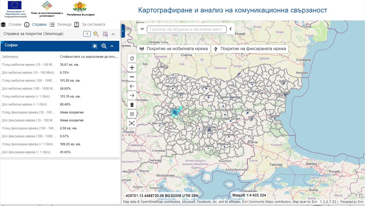Collapse the Справка за покритие (Землища) section
This screenshot has width=365, height=206.
coord(113,34)
